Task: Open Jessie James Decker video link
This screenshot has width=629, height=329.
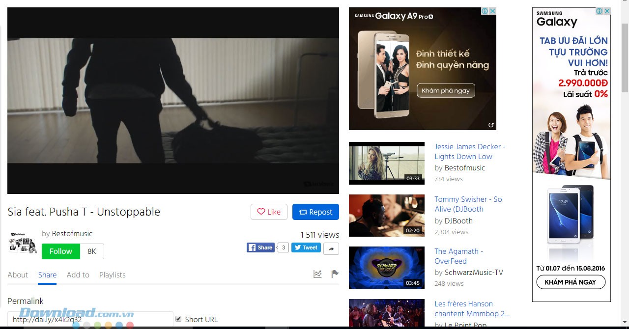Action: [x=469, y=151]
